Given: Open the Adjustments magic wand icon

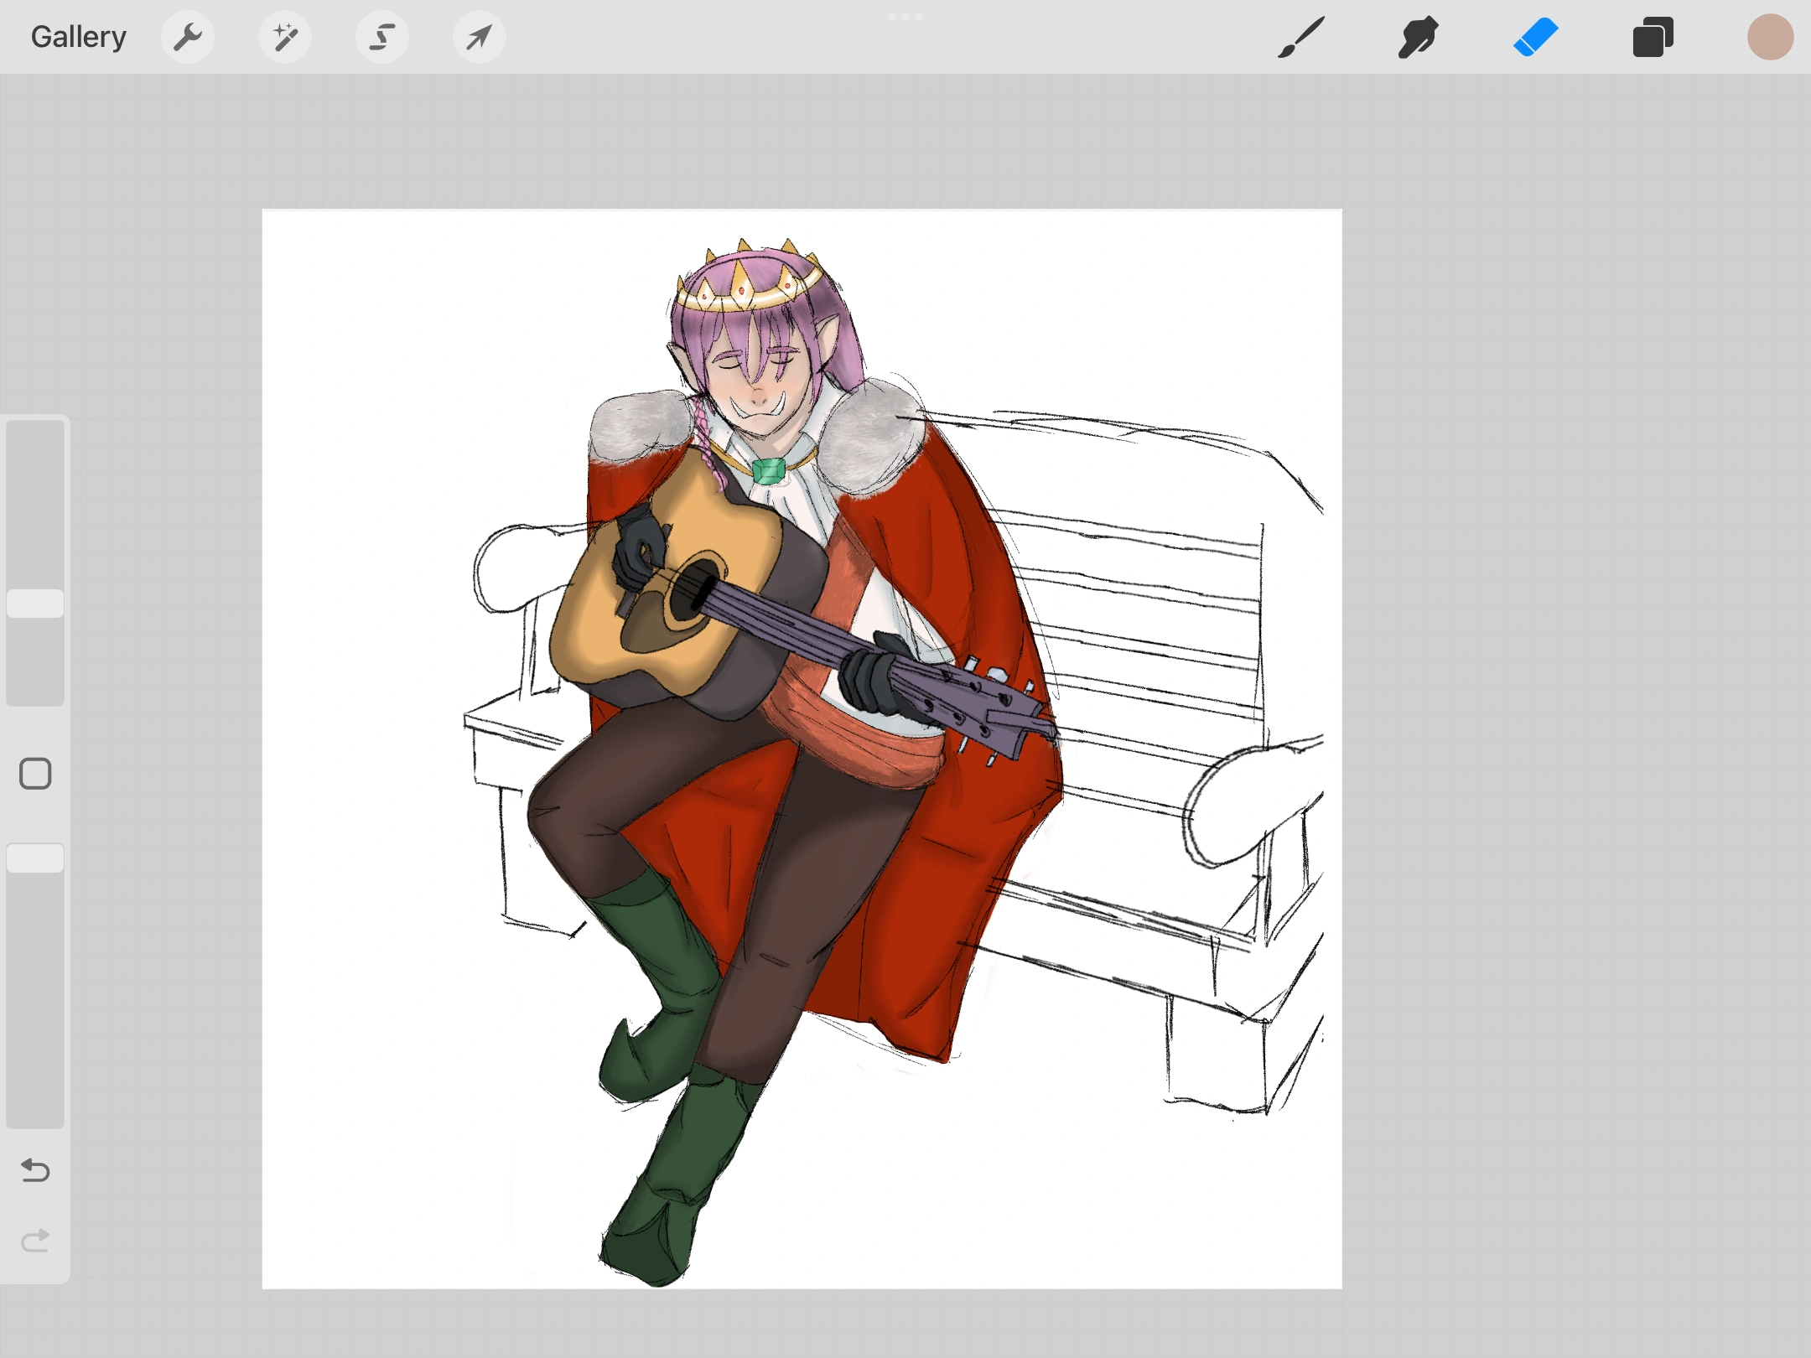Looking at the screenshot, I should click(285, 36).
